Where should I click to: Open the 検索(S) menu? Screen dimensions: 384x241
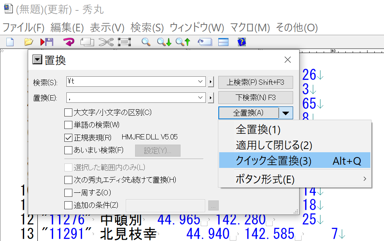[x=147, y=27]
